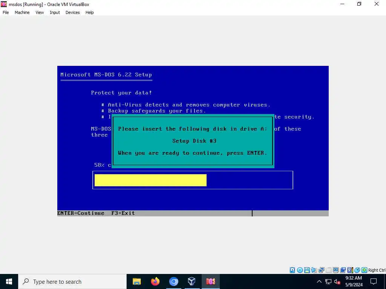Click the mouse integration status icon
Screen dimensions: 386x289
[357, 270]
